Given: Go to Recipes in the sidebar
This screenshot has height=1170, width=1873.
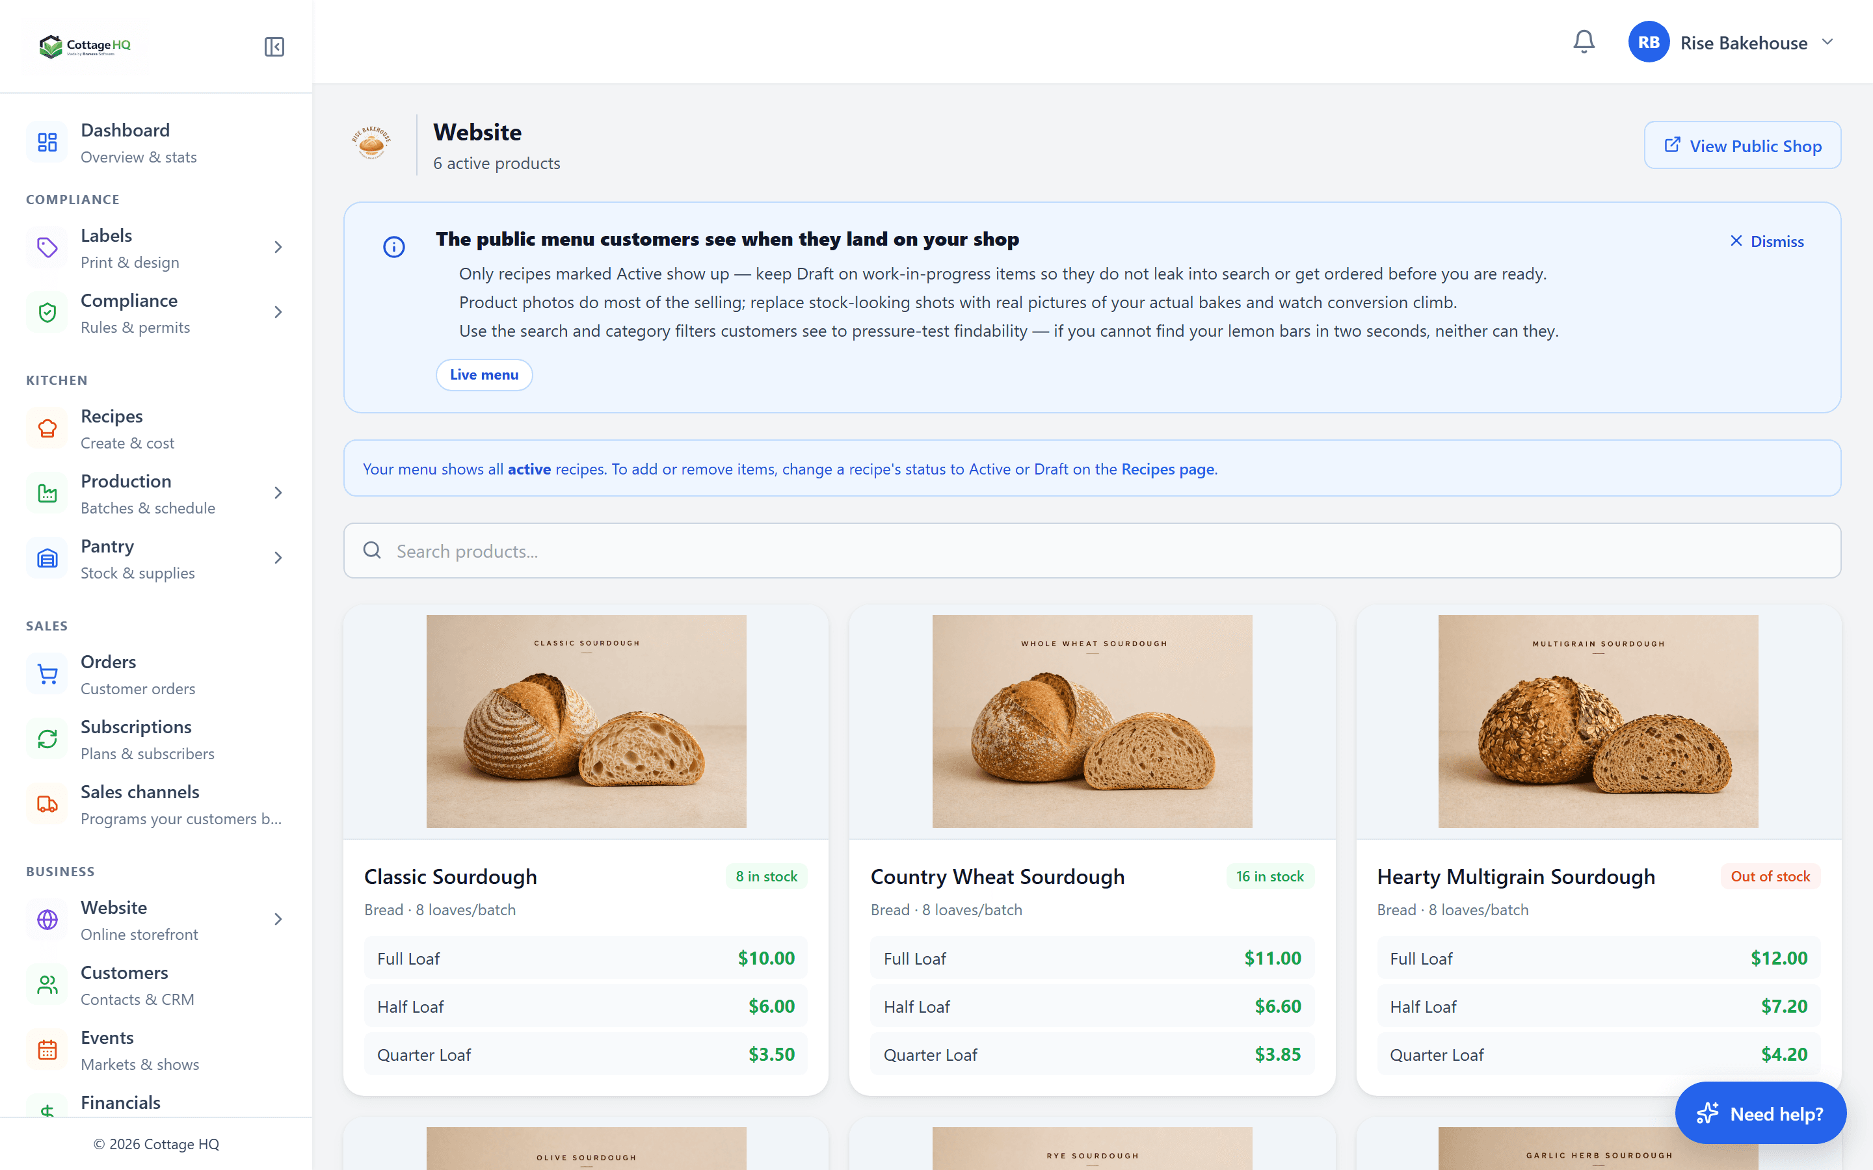Looking at the screenshot, I should click(x=155, y=429).
